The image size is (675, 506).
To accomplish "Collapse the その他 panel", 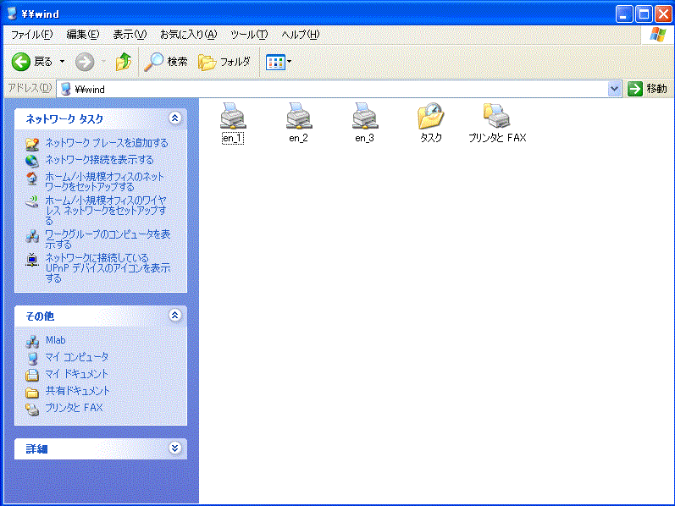I will coord(174,316).
